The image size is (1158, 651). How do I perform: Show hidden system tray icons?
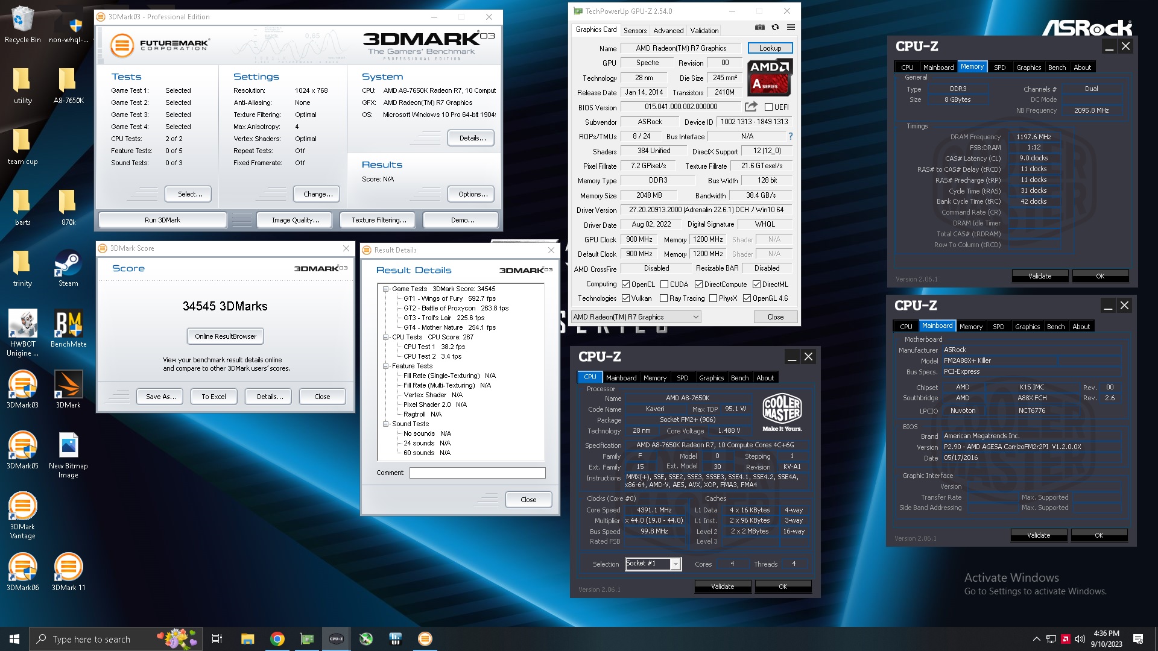pos(1036,639)
